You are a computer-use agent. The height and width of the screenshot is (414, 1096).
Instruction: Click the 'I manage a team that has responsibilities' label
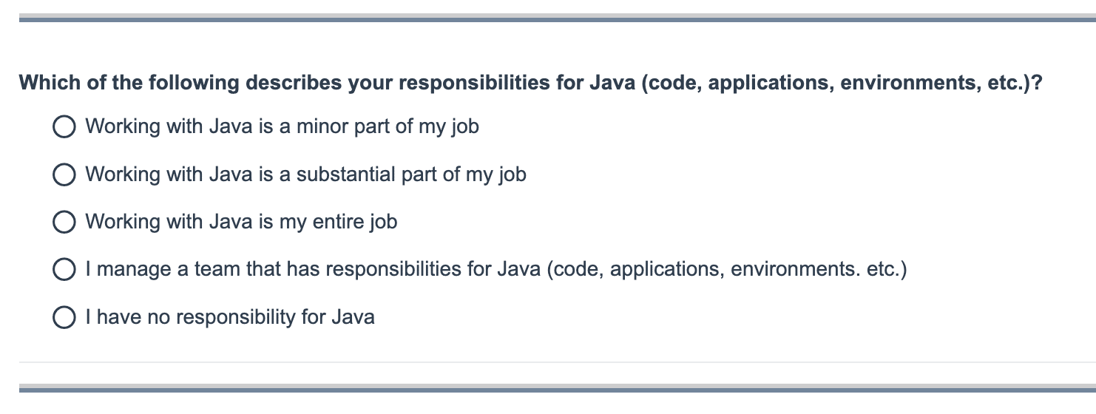pyautogui.click(x=496, y=271)
